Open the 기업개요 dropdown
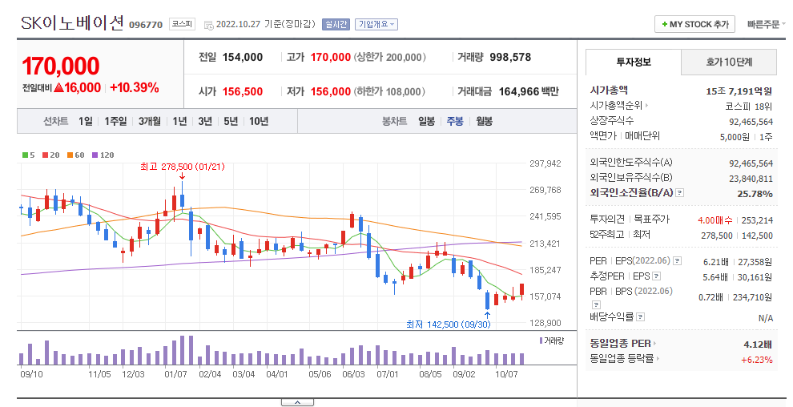Viewport: 793px width, 407px height. [376, 24]
